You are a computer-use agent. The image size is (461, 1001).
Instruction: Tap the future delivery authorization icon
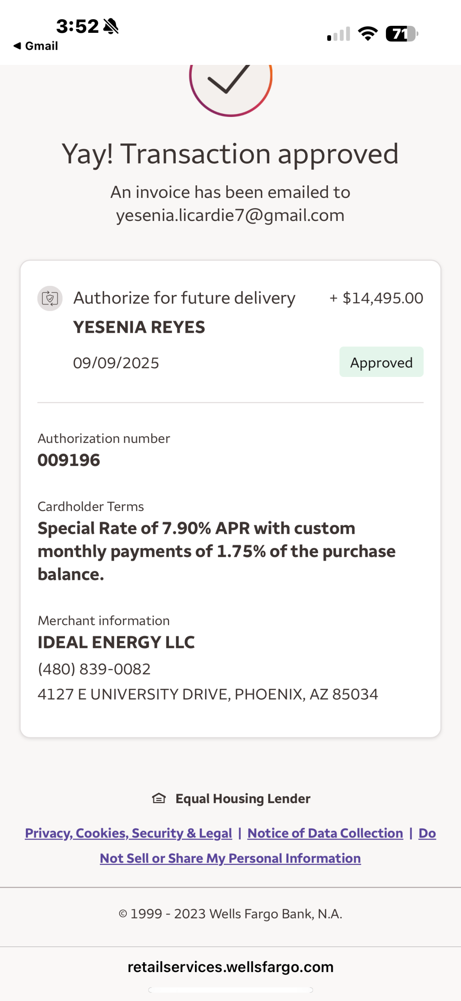[x=50, y=298]
